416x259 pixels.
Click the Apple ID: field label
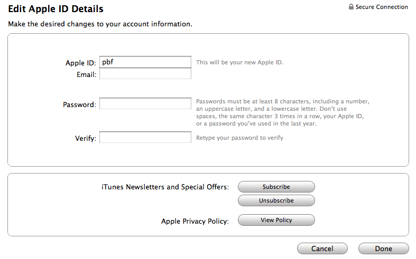pos(81,63)
